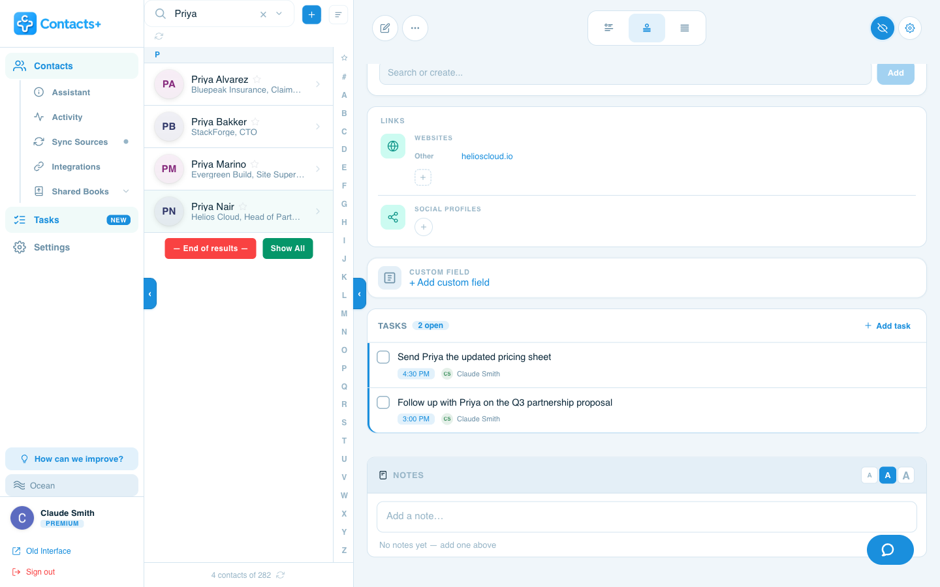Open Priya Nair row chevron
Image resolution: width=940 pixels, height=587 pixels.
[318, 211]
